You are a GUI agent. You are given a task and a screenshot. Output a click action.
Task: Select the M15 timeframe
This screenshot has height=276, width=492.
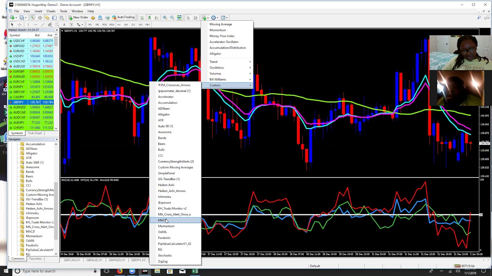click(x=105, y=25)
